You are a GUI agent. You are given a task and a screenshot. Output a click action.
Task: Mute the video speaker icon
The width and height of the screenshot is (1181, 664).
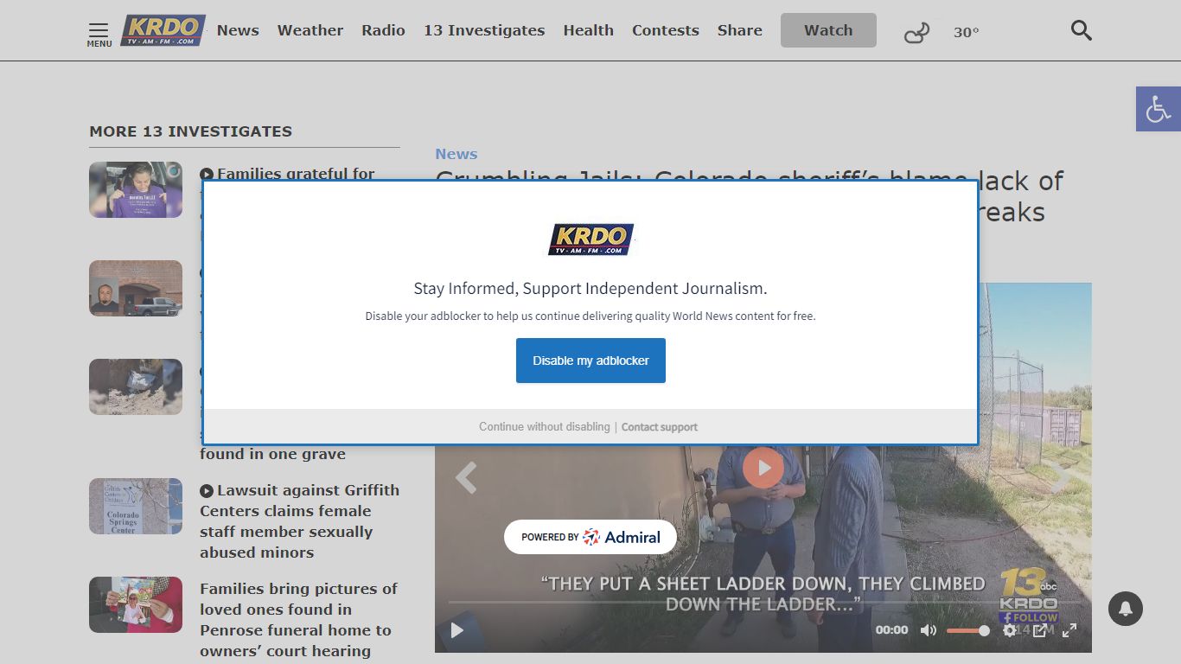point(928,630)
